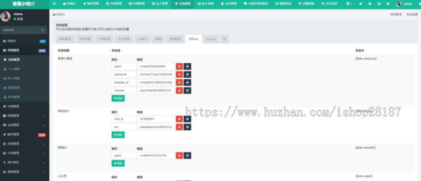This screenshot has width=421, height=181.
Task: Click the magnifier icon in the sidebar search
Action: [43, 30]
